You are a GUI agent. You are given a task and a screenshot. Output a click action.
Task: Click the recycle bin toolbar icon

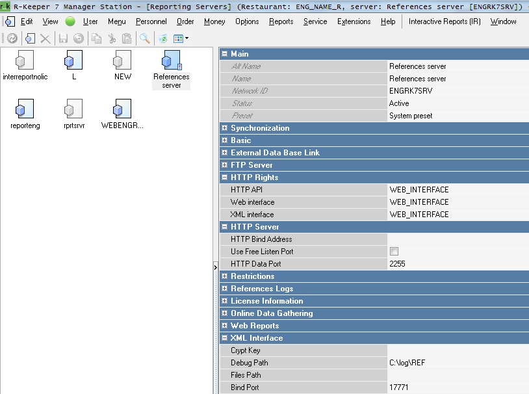[x=163, y=38]
